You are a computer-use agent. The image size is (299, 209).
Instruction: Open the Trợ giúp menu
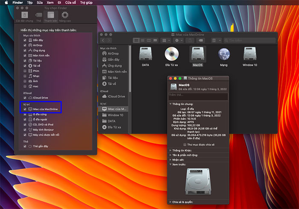(x=86, y=3)
